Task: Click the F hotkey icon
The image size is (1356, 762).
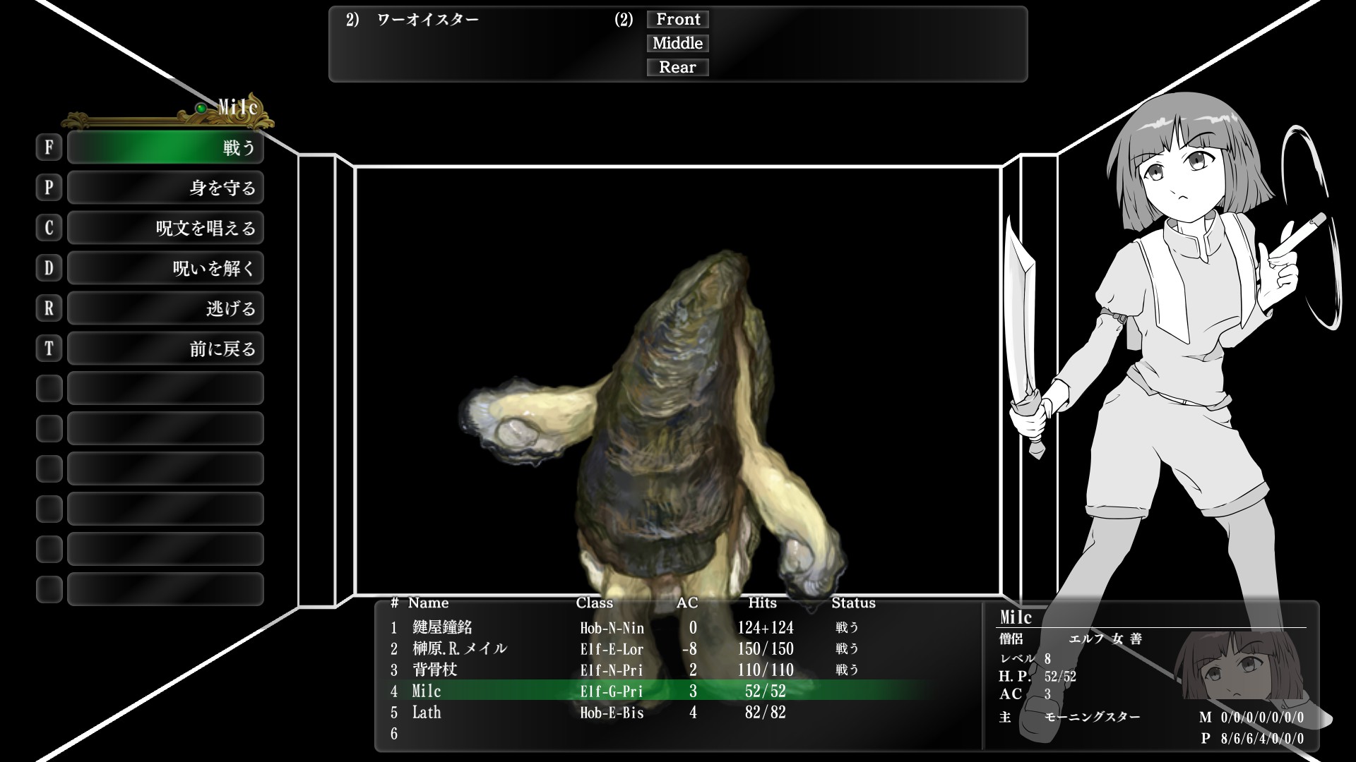Action: 49,147
